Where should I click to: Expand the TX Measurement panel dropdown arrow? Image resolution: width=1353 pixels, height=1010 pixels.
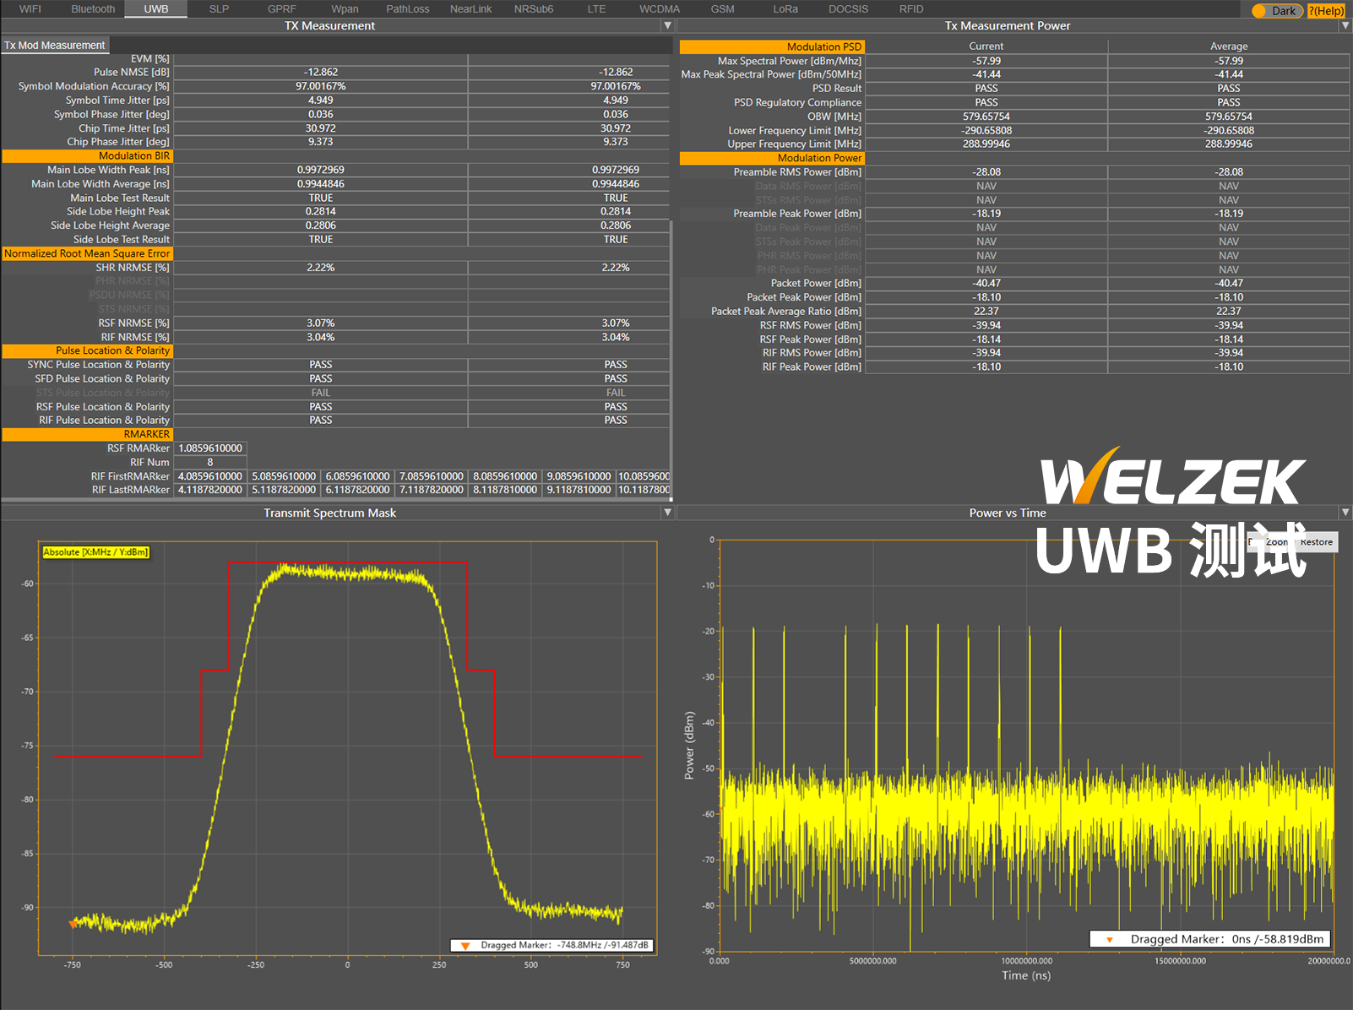coord(667,26)
